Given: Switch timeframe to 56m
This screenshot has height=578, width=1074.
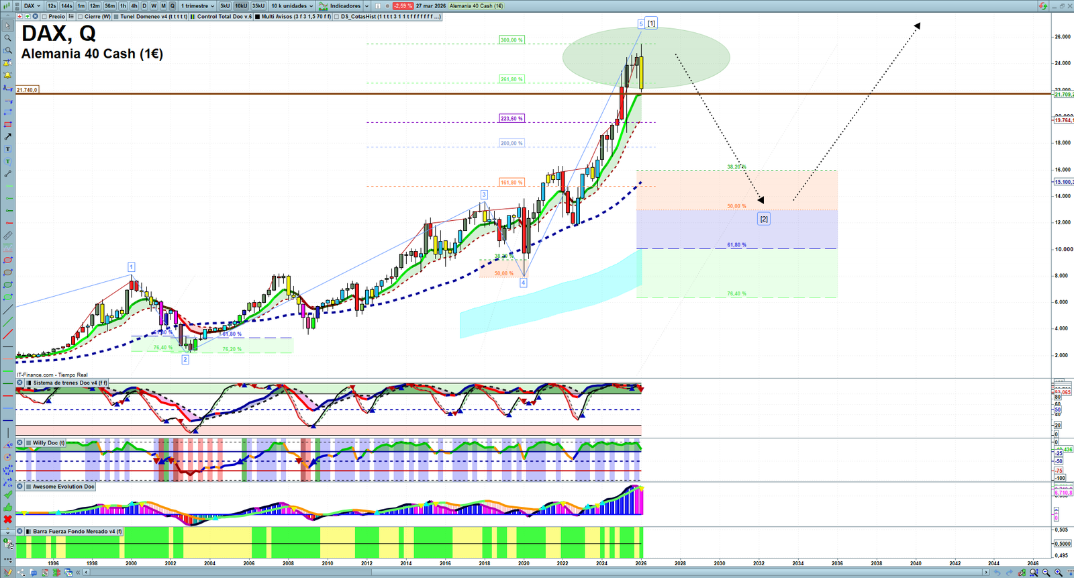Looking at the screenshot, I should (x=110, y=6).
